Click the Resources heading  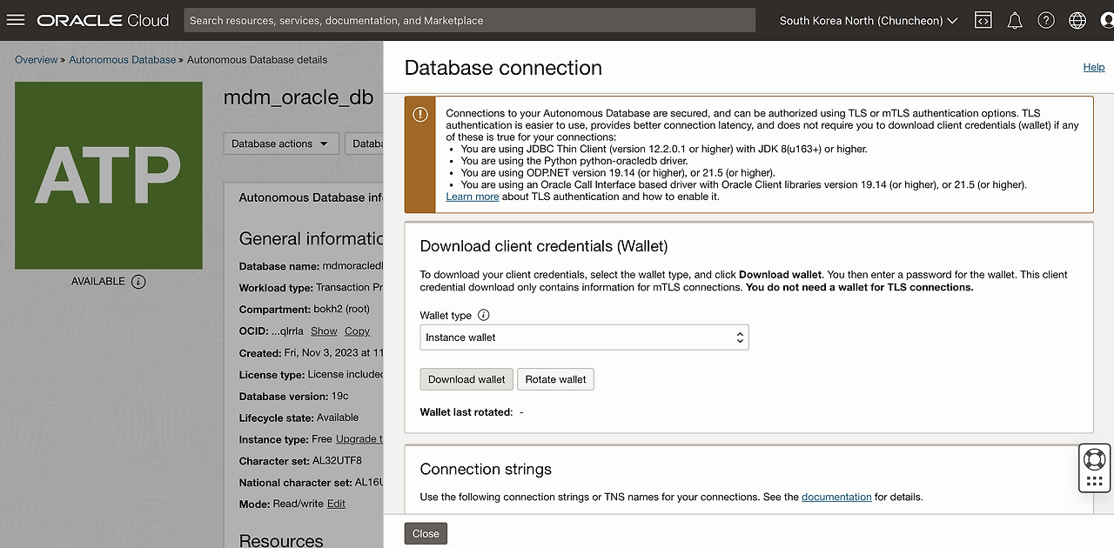point(281,540)
